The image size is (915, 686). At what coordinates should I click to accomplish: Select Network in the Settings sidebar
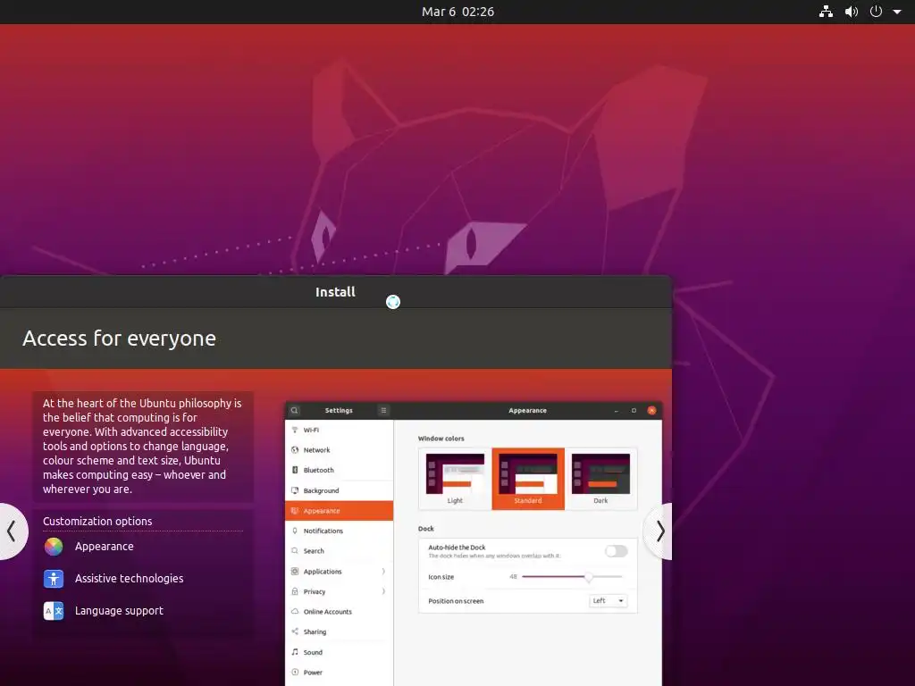click(x=339, y=450)
